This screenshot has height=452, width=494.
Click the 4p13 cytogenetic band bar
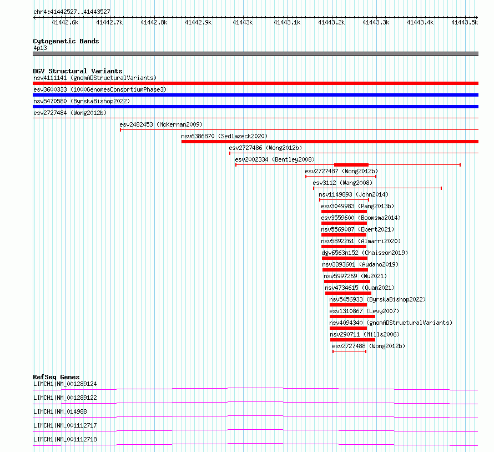click(255, 54)
